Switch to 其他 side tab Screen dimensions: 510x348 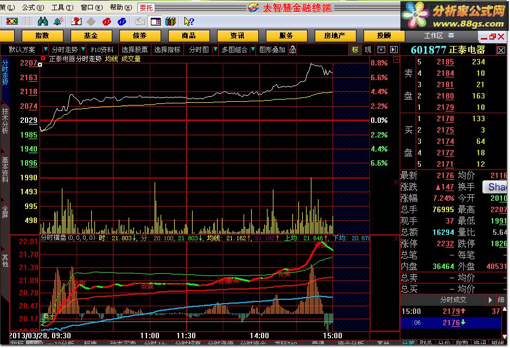point(5,260)
